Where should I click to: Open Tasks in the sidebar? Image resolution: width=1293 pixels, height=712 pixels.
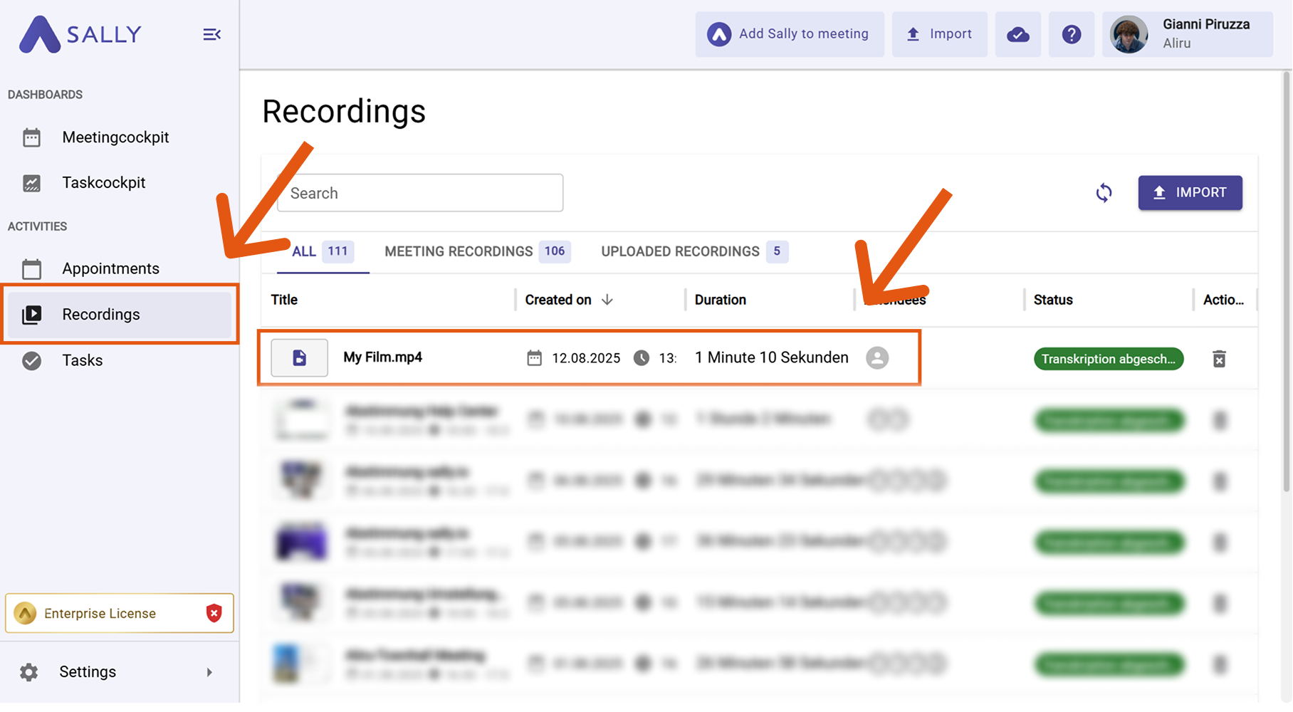click(x=83, y=360)
